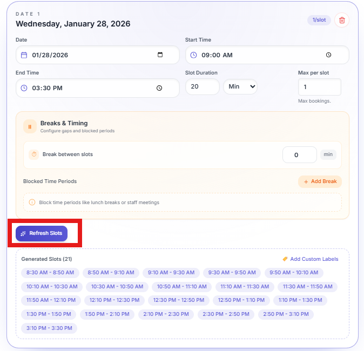
Task: Select the 1:50 PM - 2:10 PM slot
Action: 107,314
